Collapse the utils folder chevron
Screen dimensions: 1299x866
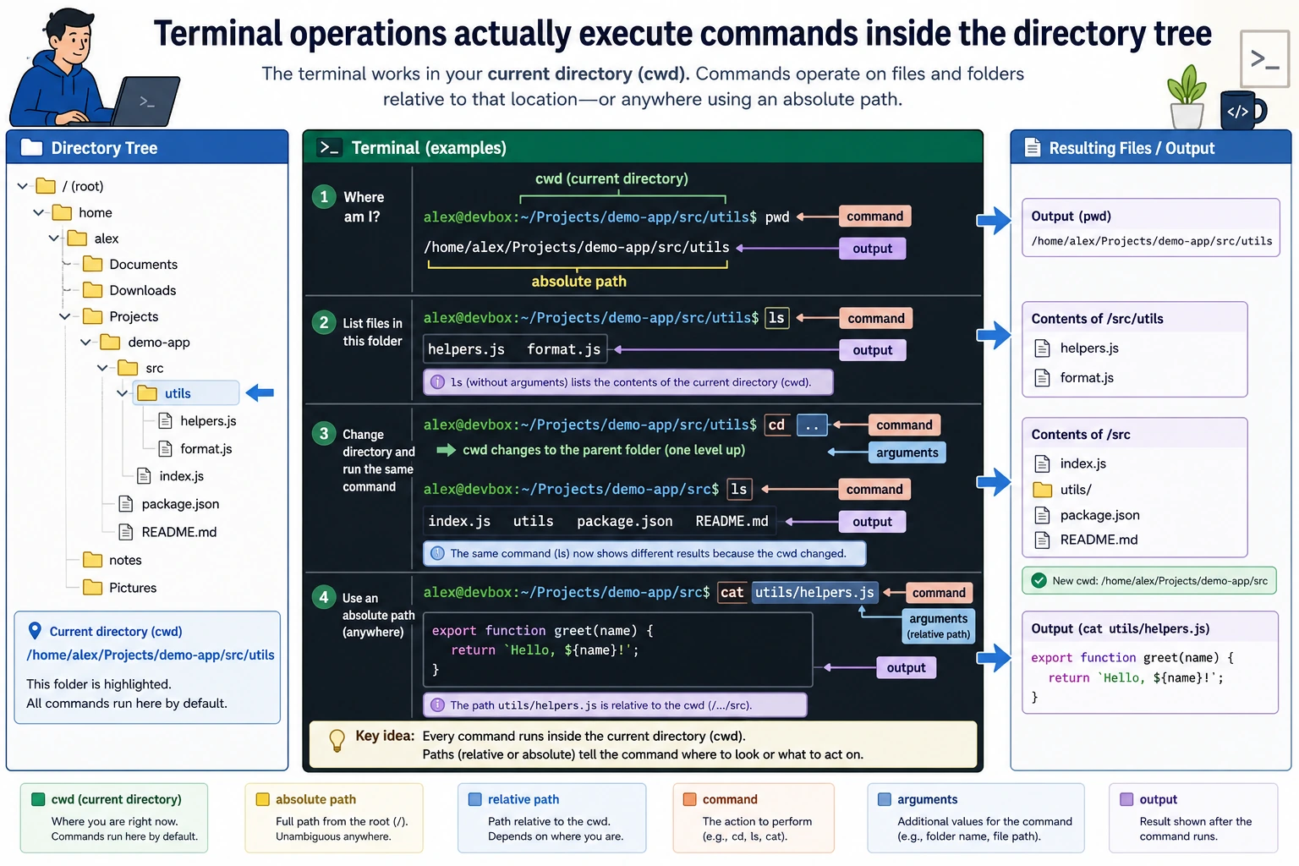point(122,393)
